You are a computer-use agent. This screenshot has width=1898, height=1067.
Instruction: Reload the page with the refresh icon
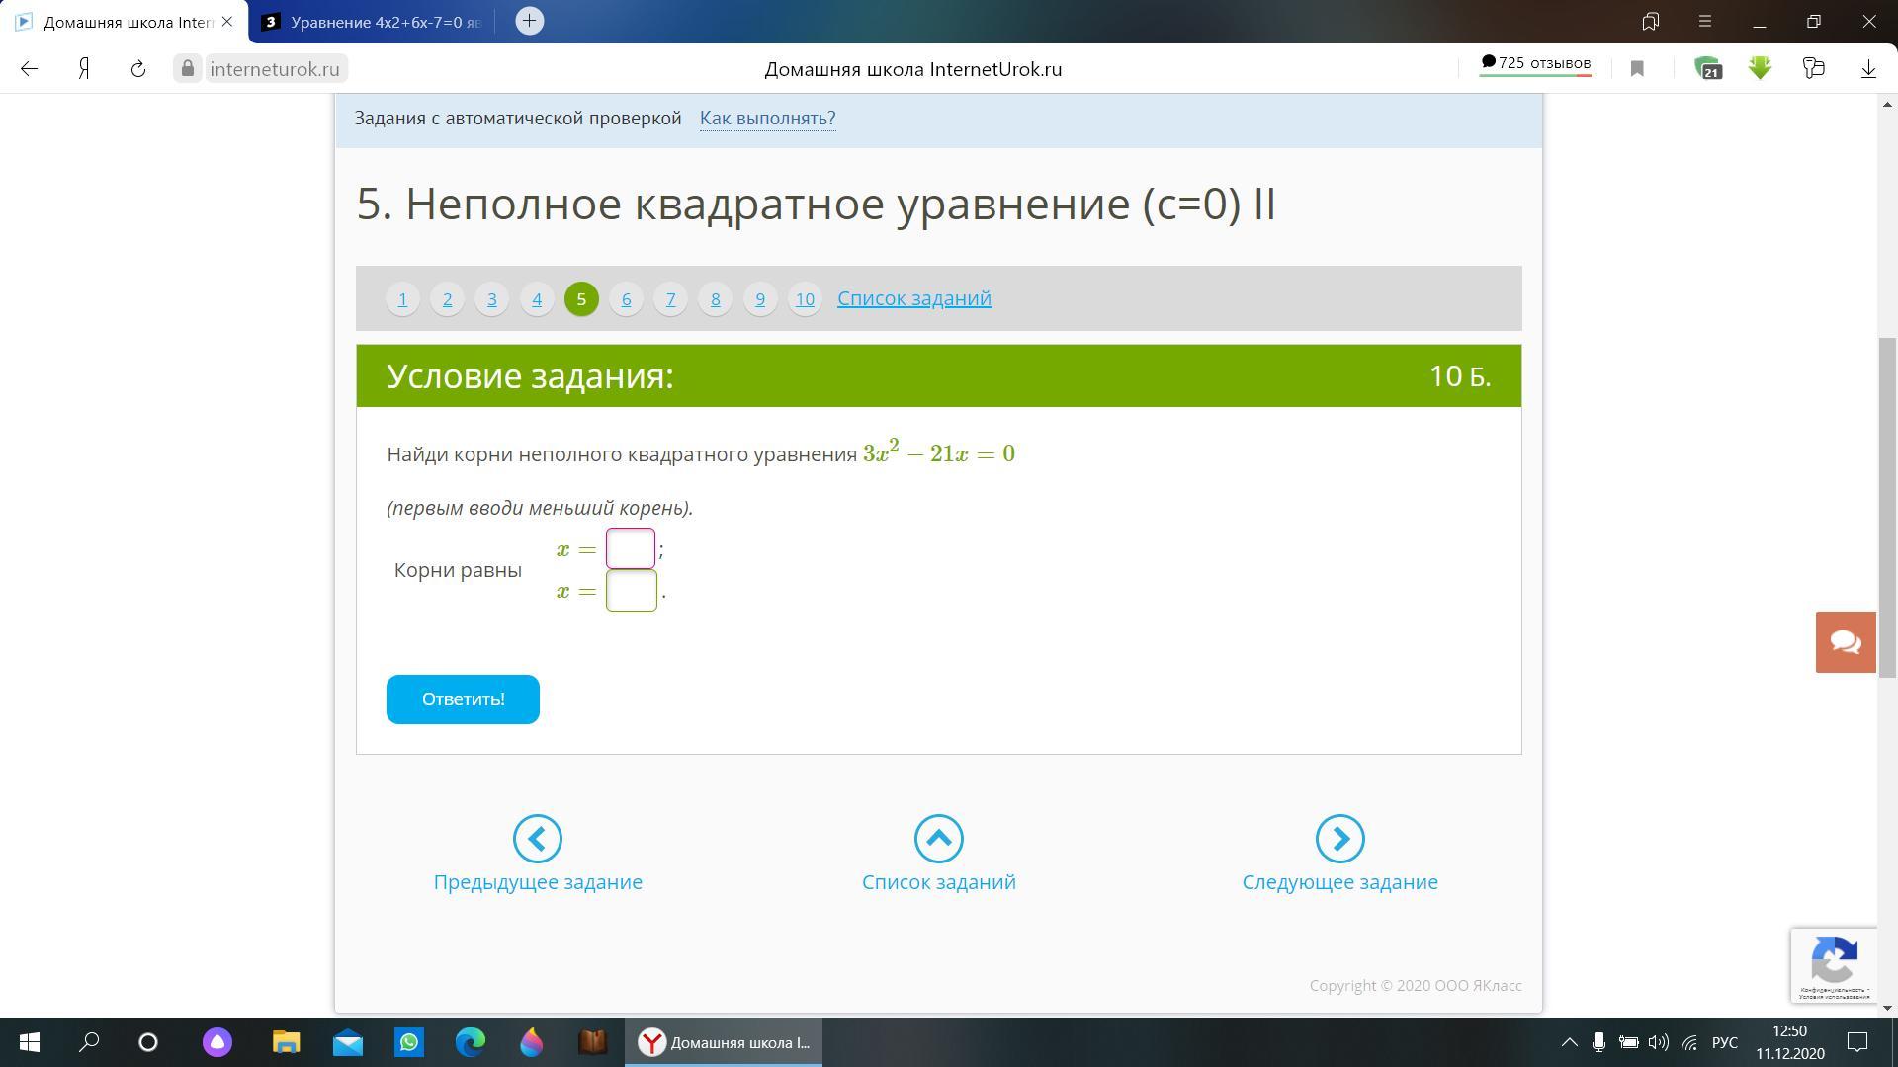pos(138,69)
